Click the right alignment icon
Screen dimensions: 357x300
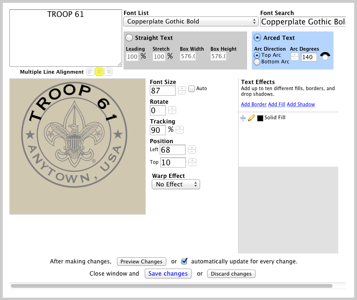coord(108,72)
